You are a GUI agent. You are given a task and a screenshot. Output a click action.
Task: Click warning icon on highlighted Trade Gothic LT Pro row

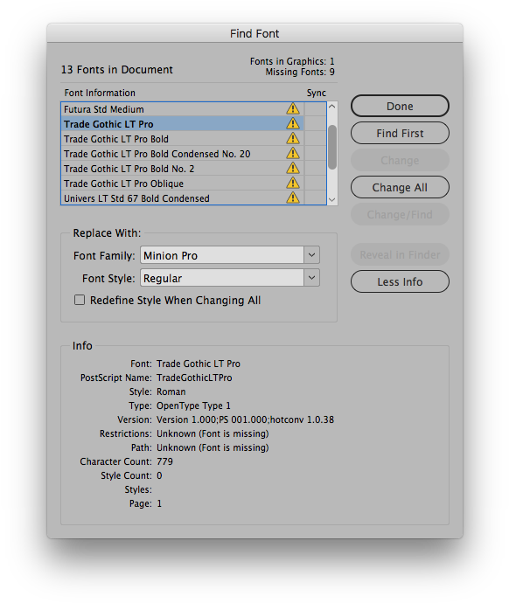(x=293, y=123)
